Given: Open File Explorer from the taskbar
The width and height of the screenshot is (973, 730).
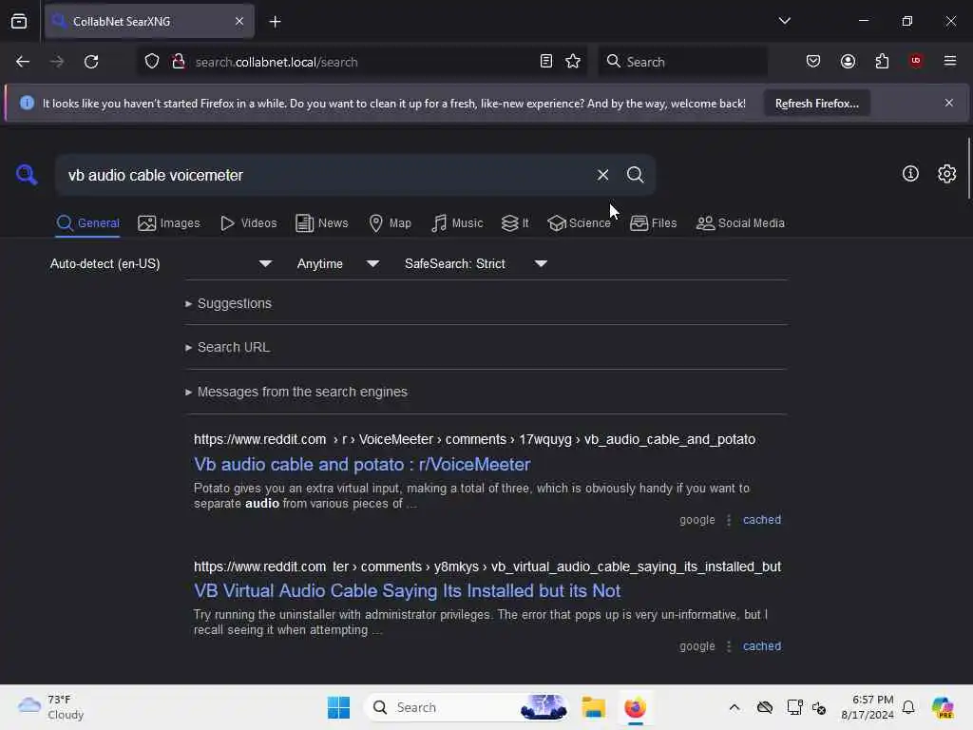Looking at the screenshot, I should 593,707.
